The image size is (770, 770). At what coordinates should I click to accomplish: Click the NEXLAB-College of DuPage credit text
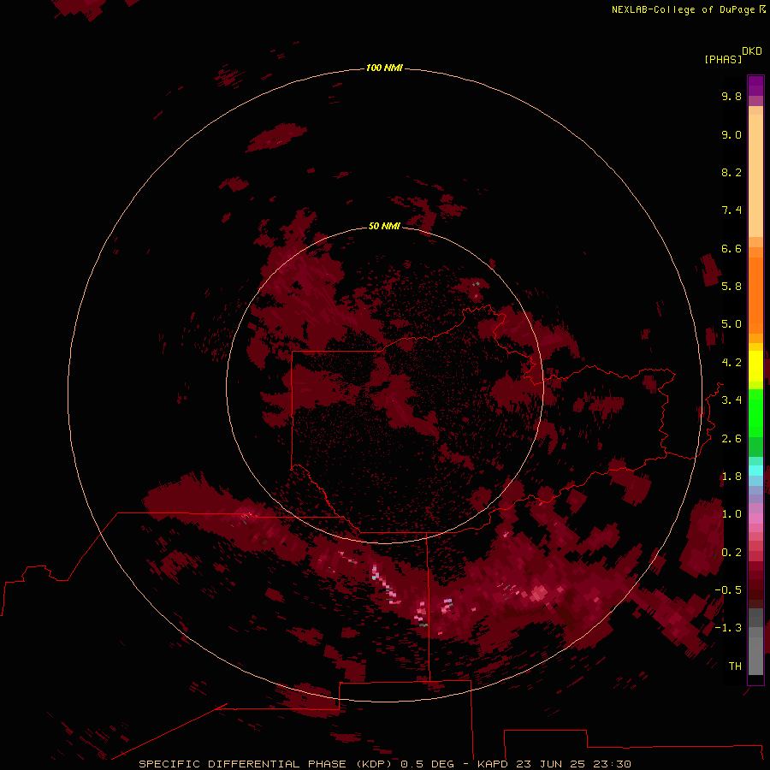pyautogui.click(x=684, y=9)
